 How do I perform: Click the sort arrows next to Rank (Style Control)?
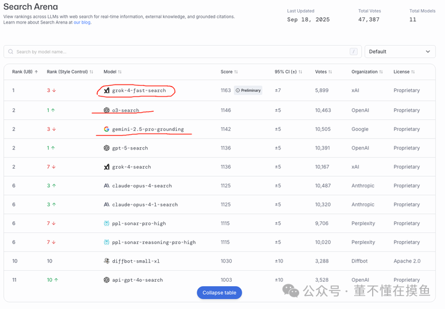point(91,72)
